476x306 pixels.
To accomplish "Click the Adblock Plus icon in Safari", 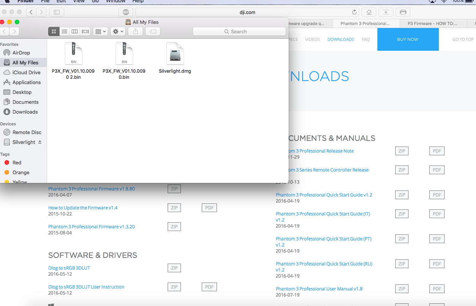I will pyautogui.click(x=126, y=12).
